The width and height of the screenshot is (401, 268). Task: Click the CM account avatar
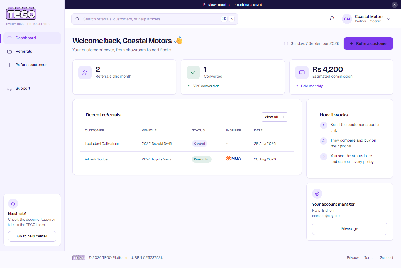[347, 19]
